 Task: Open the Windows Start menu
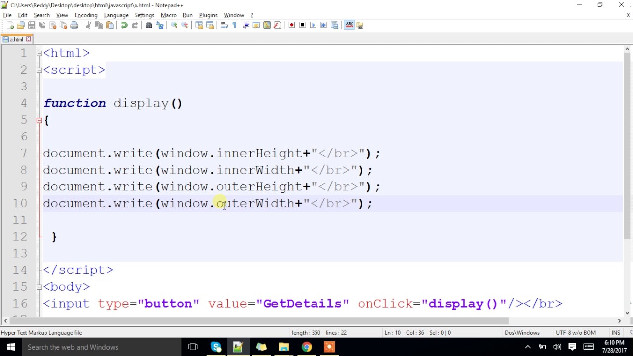coord(11,347)
